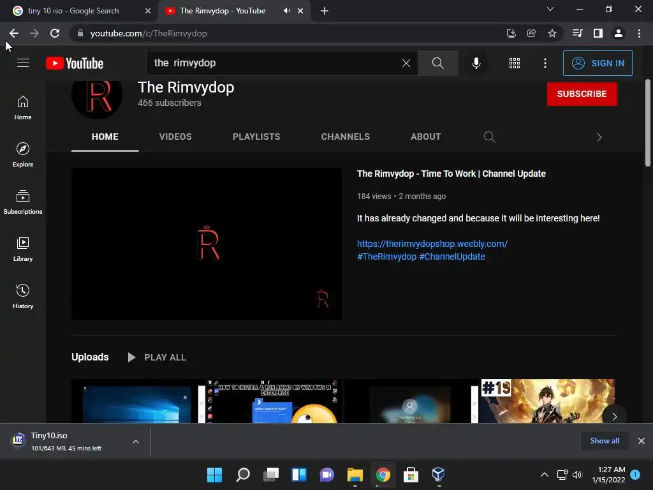Open Chrome profile menu
Viewport: 653px width, 490px height.
point(619,33)
